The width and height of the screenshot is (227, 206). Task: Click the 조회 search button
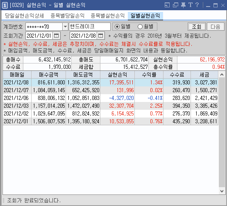pyautogui.click(x=197, y=27)
